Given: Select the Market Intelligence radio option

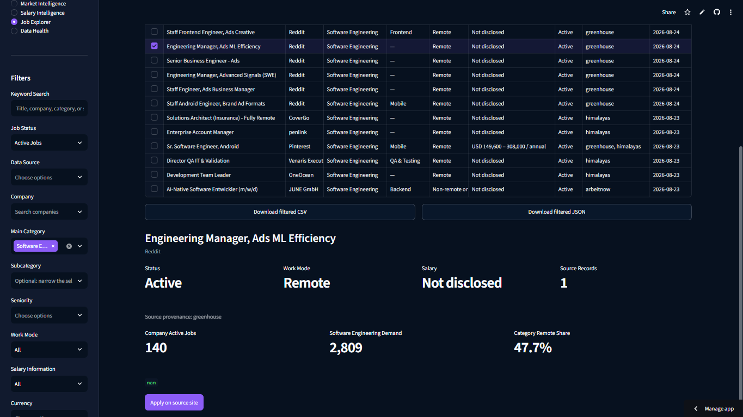Looking at the screenshot, I should point(14,3).
